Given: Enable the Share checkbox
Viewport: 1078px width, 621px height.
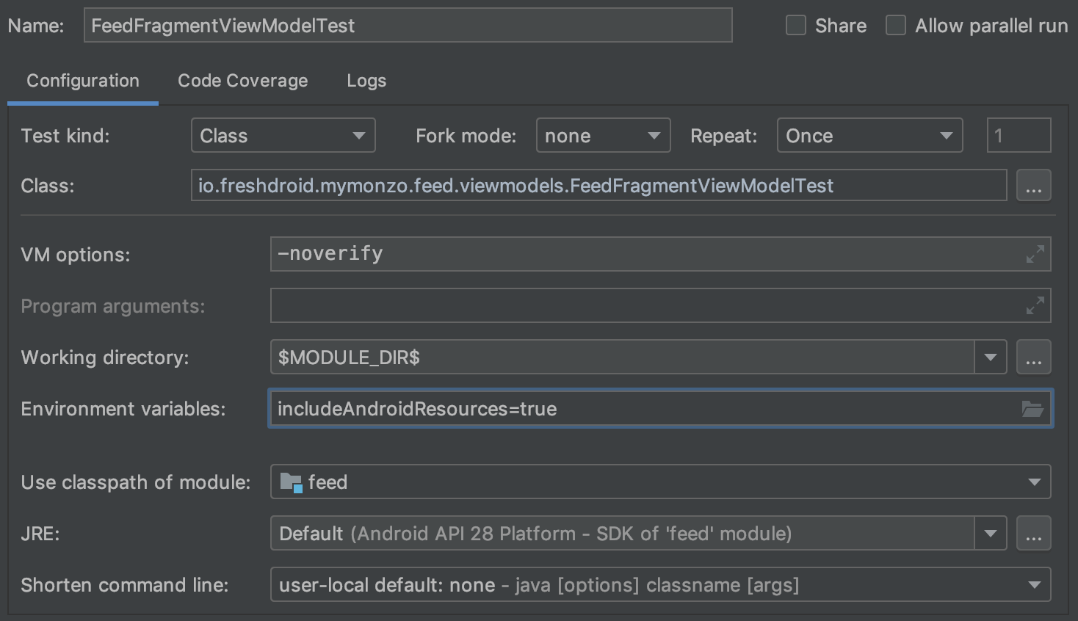Looking at the screenshot, I should tap(796, 26).
